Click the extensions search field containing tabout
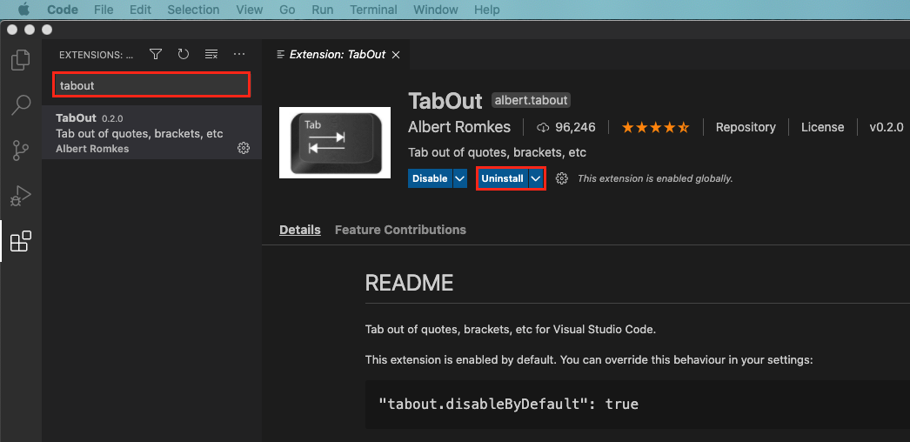 tap(151, 85)
